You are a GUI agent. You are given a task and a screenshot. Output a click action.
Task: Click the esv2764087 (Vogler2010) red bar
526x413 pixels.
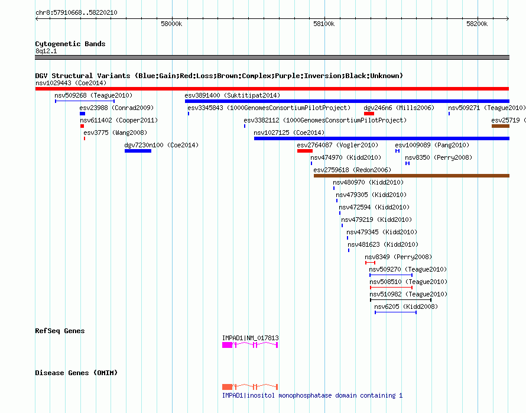click(x=304, y=151)
